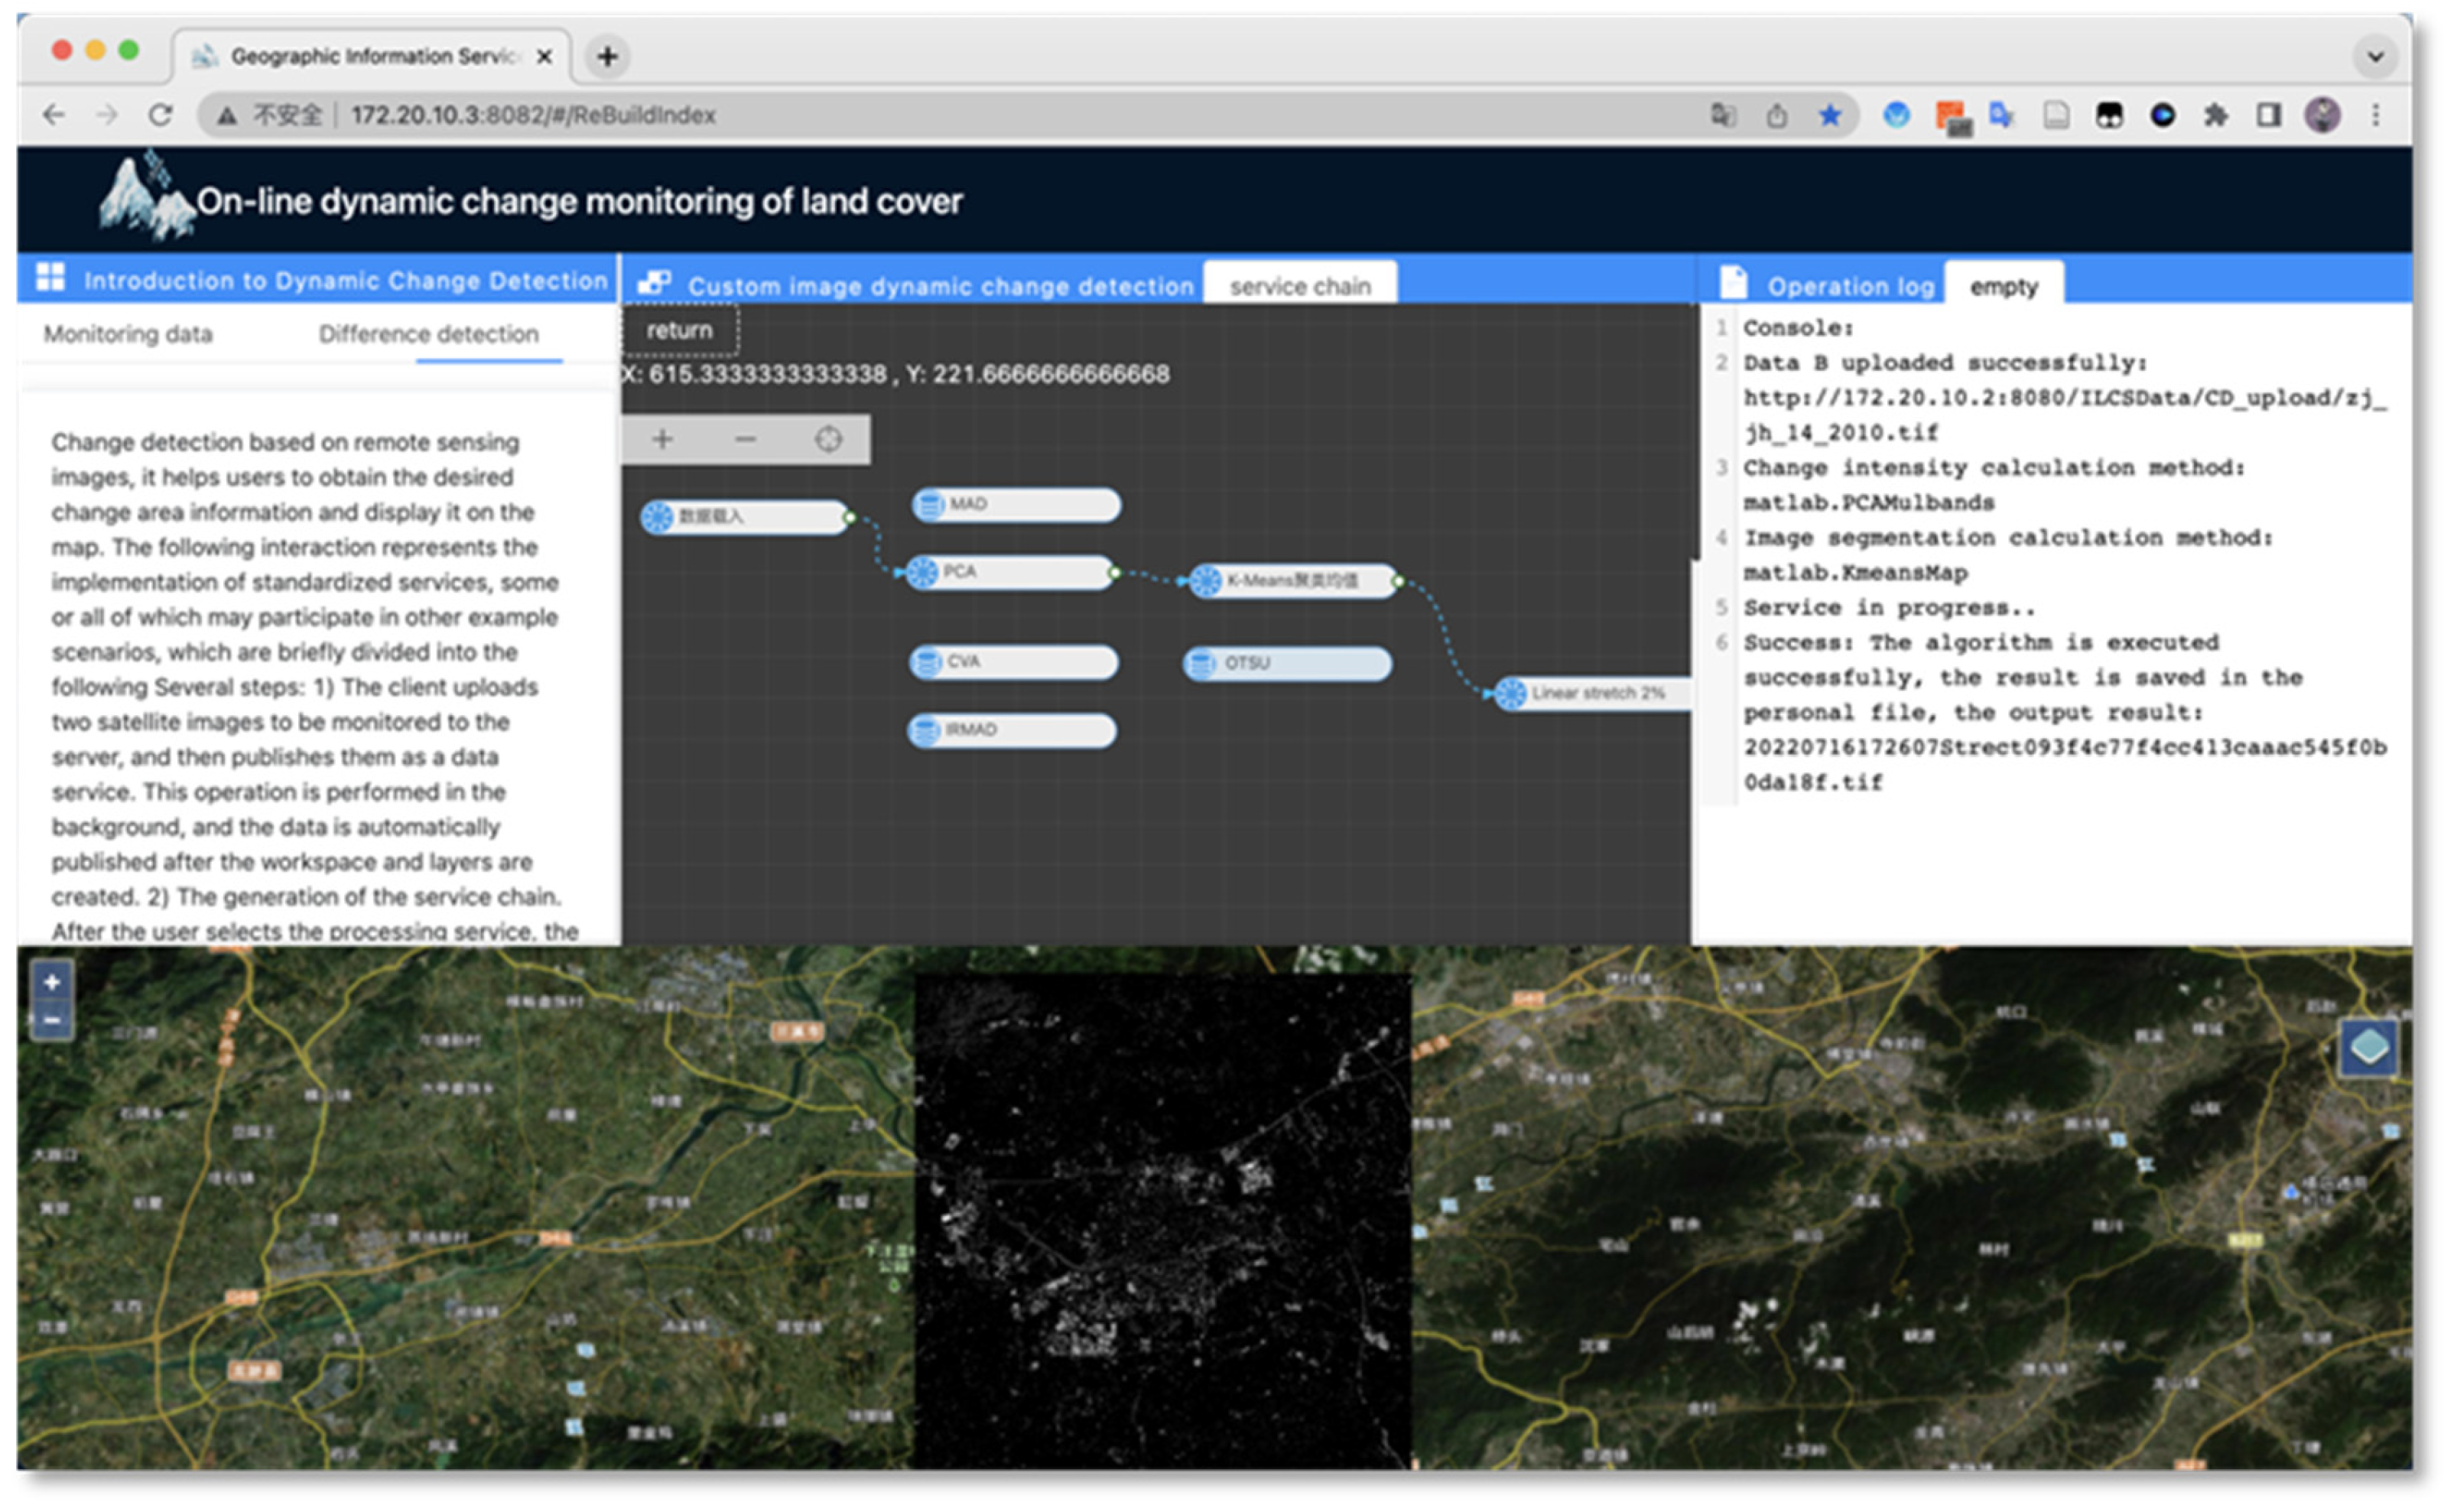Viewport: 2444px width, 1512px height.
Task: Zoom out the service chain canvas
Action: [745, 439]
